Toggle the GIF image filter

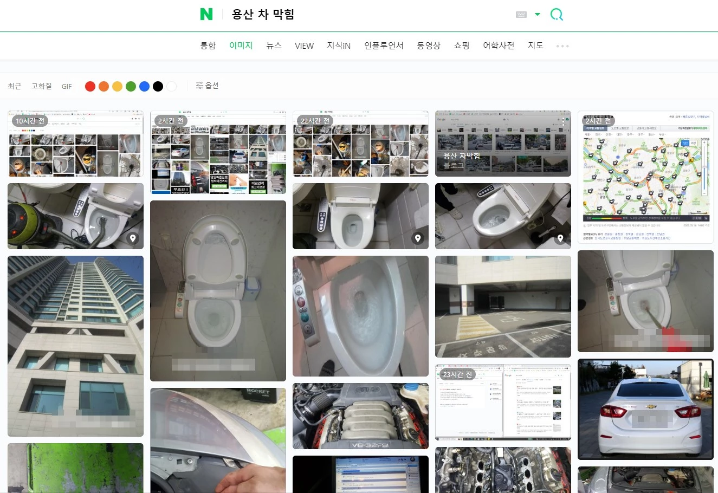[x=67, y=86]
